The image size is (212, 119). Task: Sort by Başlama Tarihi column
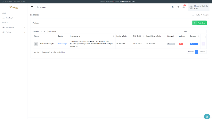[124, 36]
